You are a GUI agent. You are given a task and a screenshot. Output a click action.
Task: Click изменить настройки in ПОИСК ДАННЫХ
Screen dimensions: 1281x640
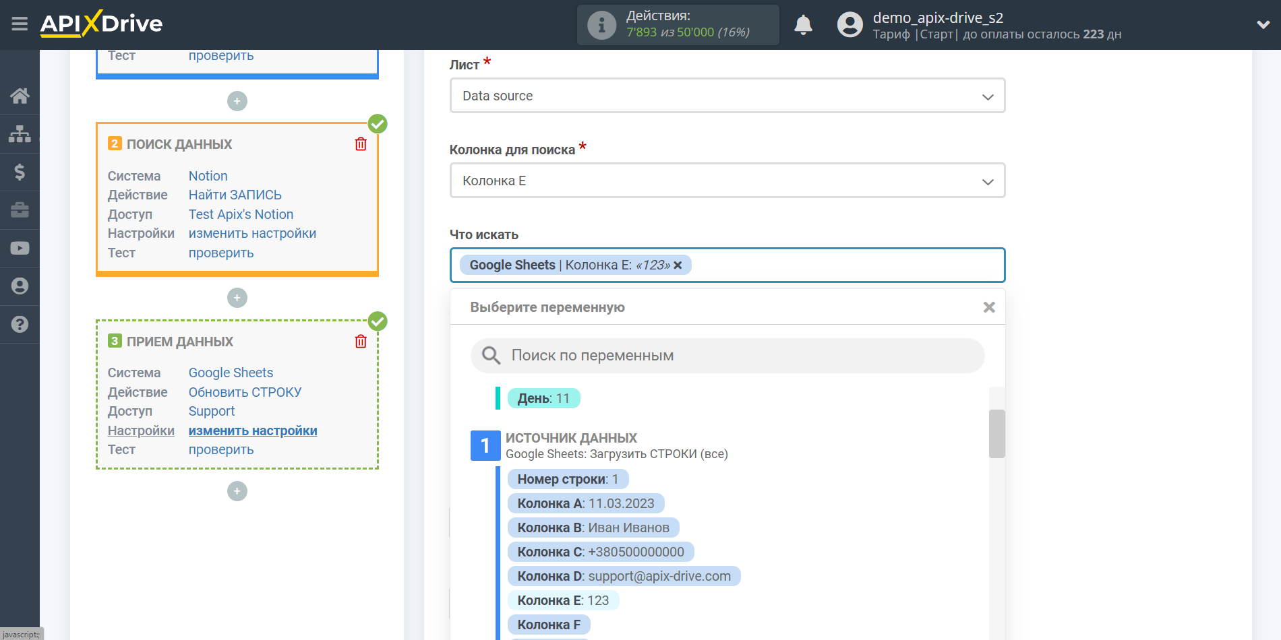[x=252, y=233]
